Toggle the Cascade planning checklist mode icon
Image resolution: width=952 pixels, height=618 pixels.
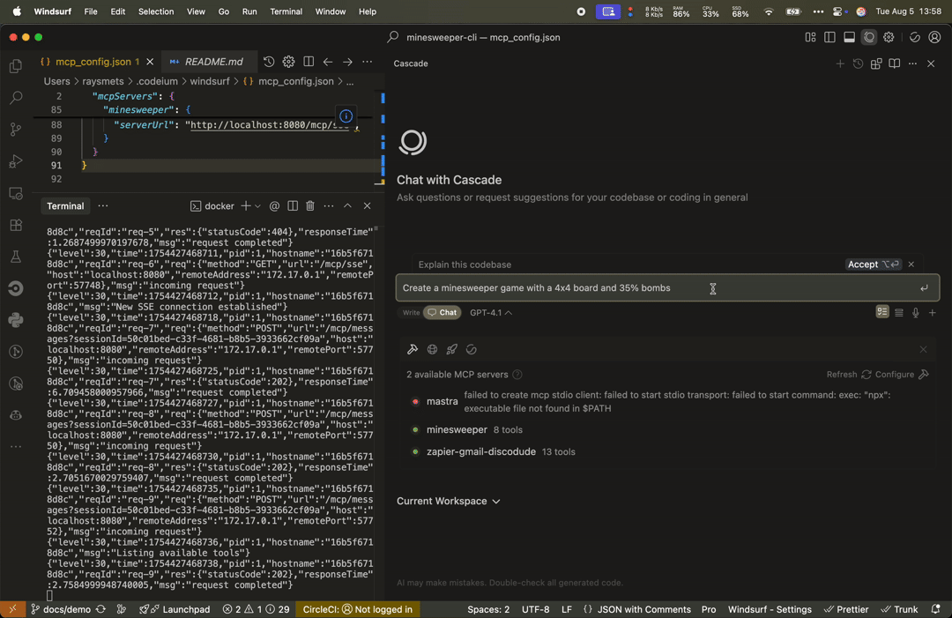point(882,312)
